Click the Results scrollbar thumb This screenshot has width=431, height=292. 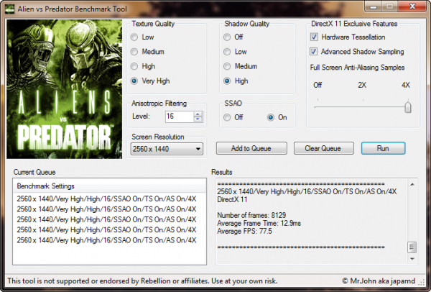coord(412,247)
